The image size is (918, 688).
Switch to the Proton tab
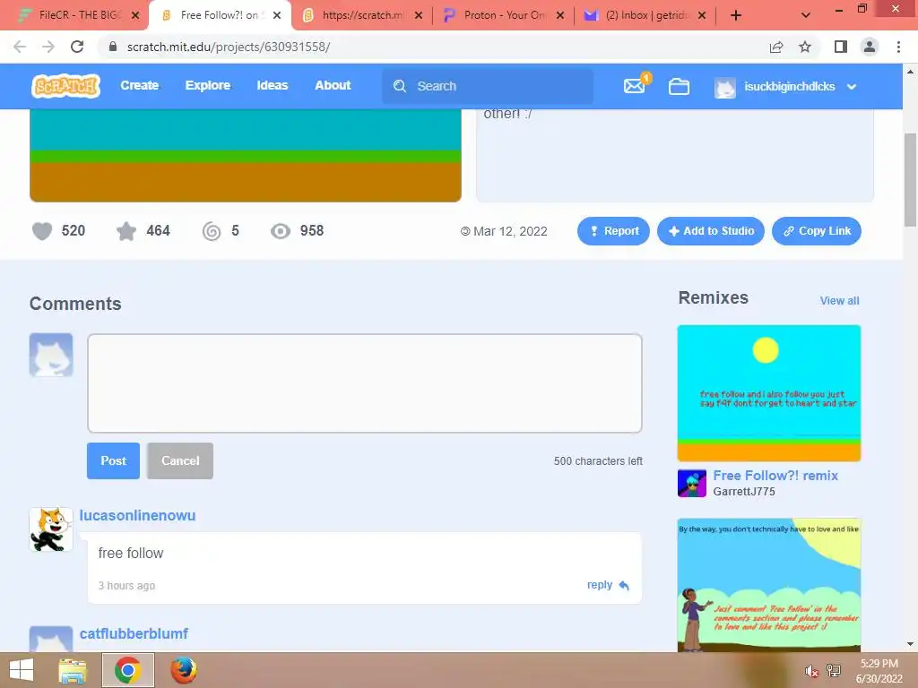pos(504,15)
